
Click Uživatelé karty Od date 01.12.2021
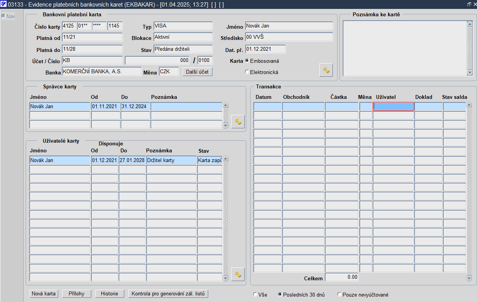(x=104, y=160)
